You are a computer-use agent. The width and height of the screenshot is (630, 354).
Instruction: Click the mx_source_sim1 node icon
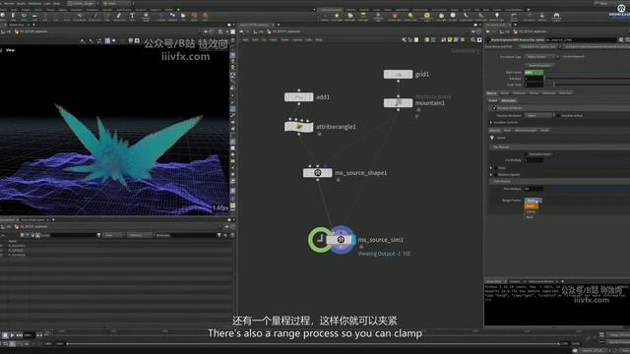click(x=341, y=240)
